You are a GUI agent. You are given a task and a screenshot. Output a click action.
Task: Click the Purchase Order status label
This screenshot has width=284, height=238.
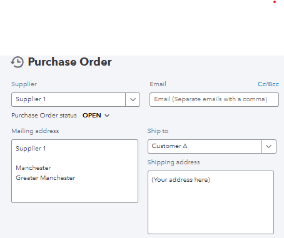tap(44, 116)
